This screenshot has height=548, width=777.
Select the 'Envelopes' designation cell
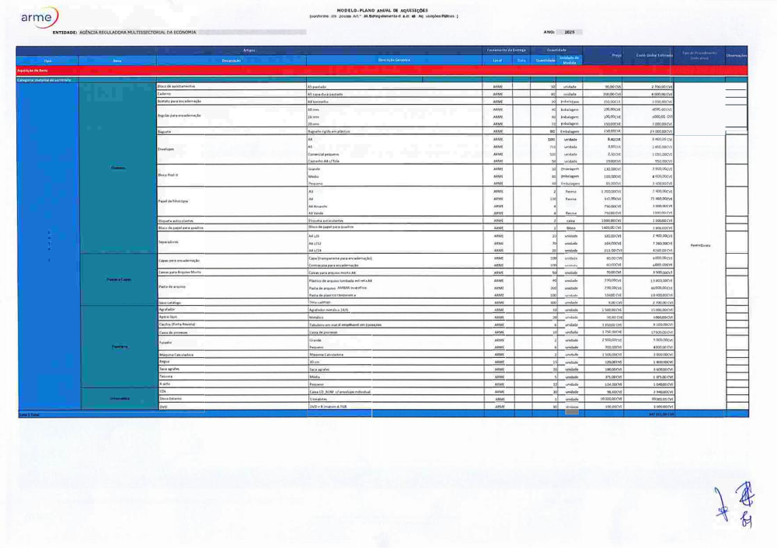click(x=169, y=149)
